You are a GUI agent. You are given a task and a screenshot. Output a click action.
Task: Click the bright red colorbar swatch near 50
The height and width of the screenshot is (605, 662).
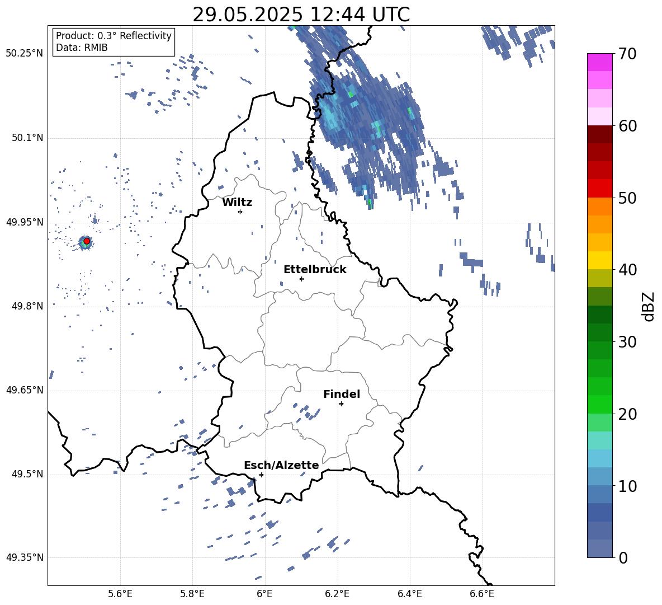(x=599, y=189)
